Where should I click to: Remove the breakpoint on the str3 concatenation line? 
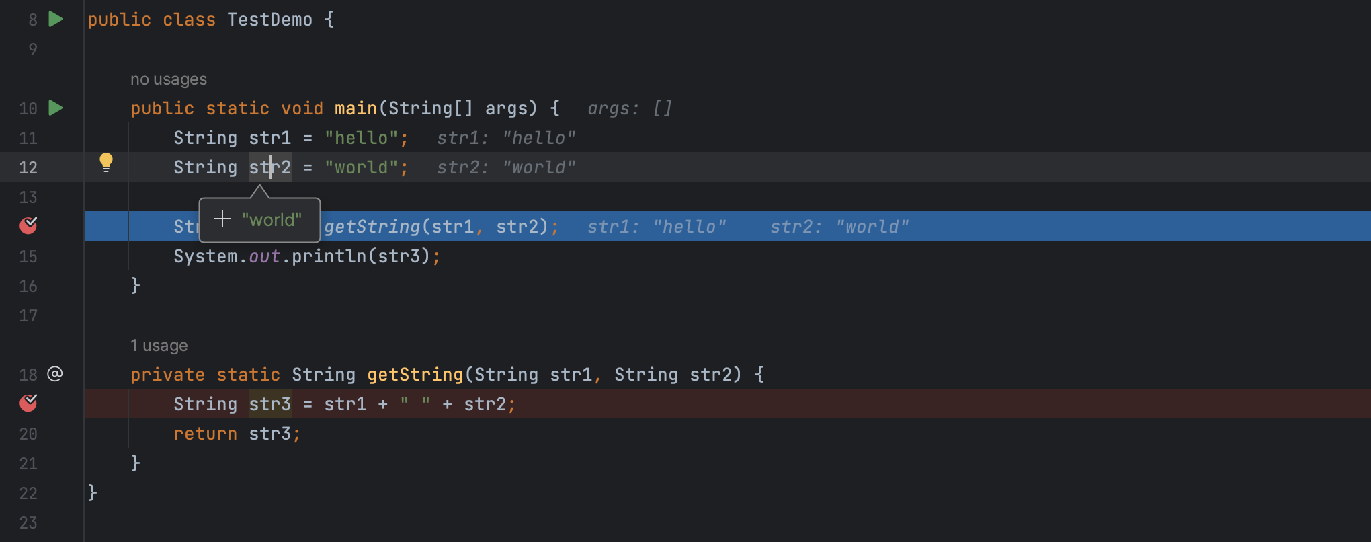coord(28,403)
